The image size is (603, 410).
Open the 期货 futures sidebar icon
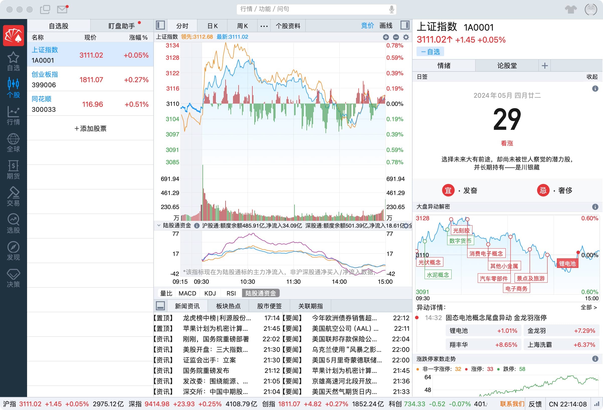click(13, 169)
